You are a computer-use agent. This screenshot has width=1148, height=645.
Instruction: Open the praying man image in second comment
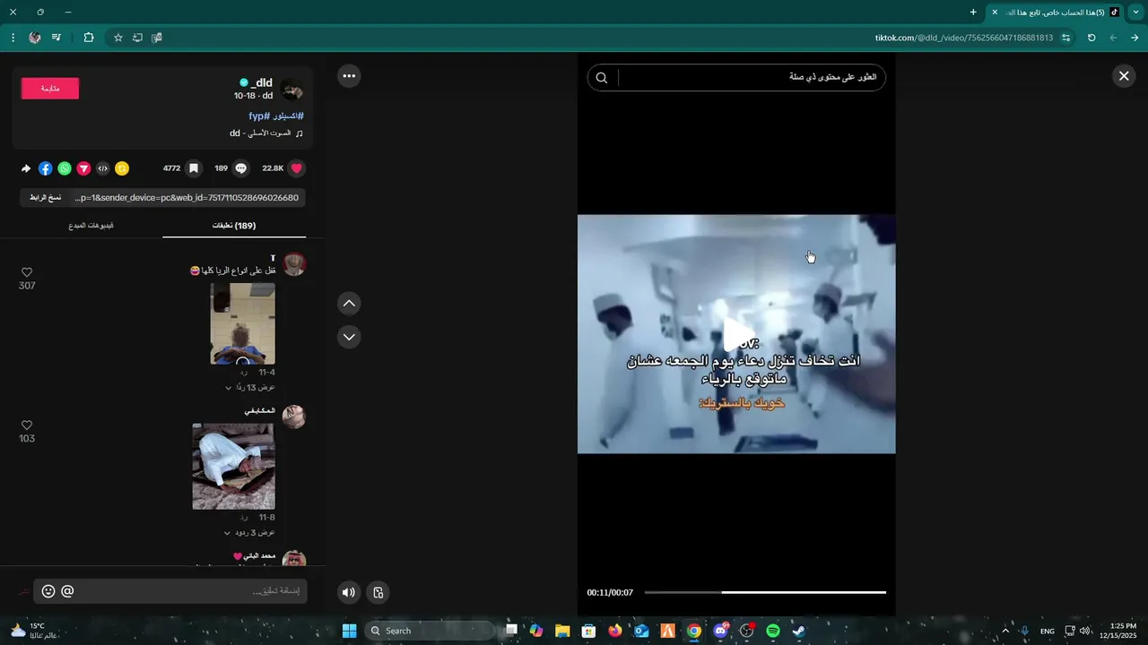(234, 467)
